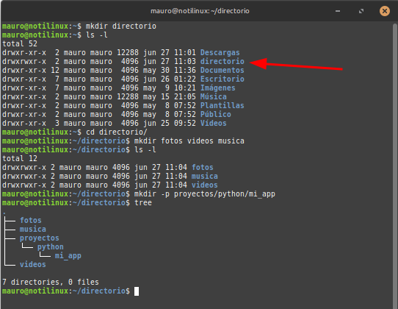Minimize the terminal window
This screenshot has height=309, width=398.
(x=338, y=11)
